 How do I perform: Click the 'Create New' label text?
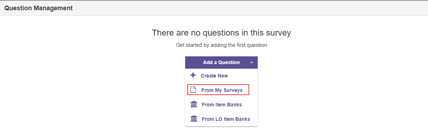(x=215, y=76)
